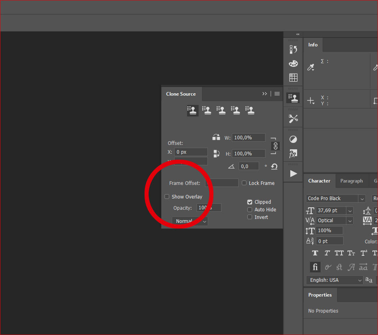This screenshot has width=378, height=335.
Task: Toggle the maintain aspect ratio chain link
Action: (275, 146)
